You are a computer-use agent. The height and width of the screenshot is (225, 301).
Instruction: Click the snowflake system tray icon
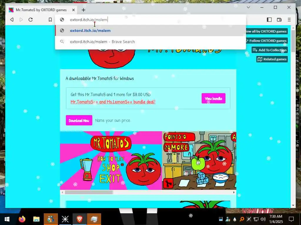[x=249, y=219]
